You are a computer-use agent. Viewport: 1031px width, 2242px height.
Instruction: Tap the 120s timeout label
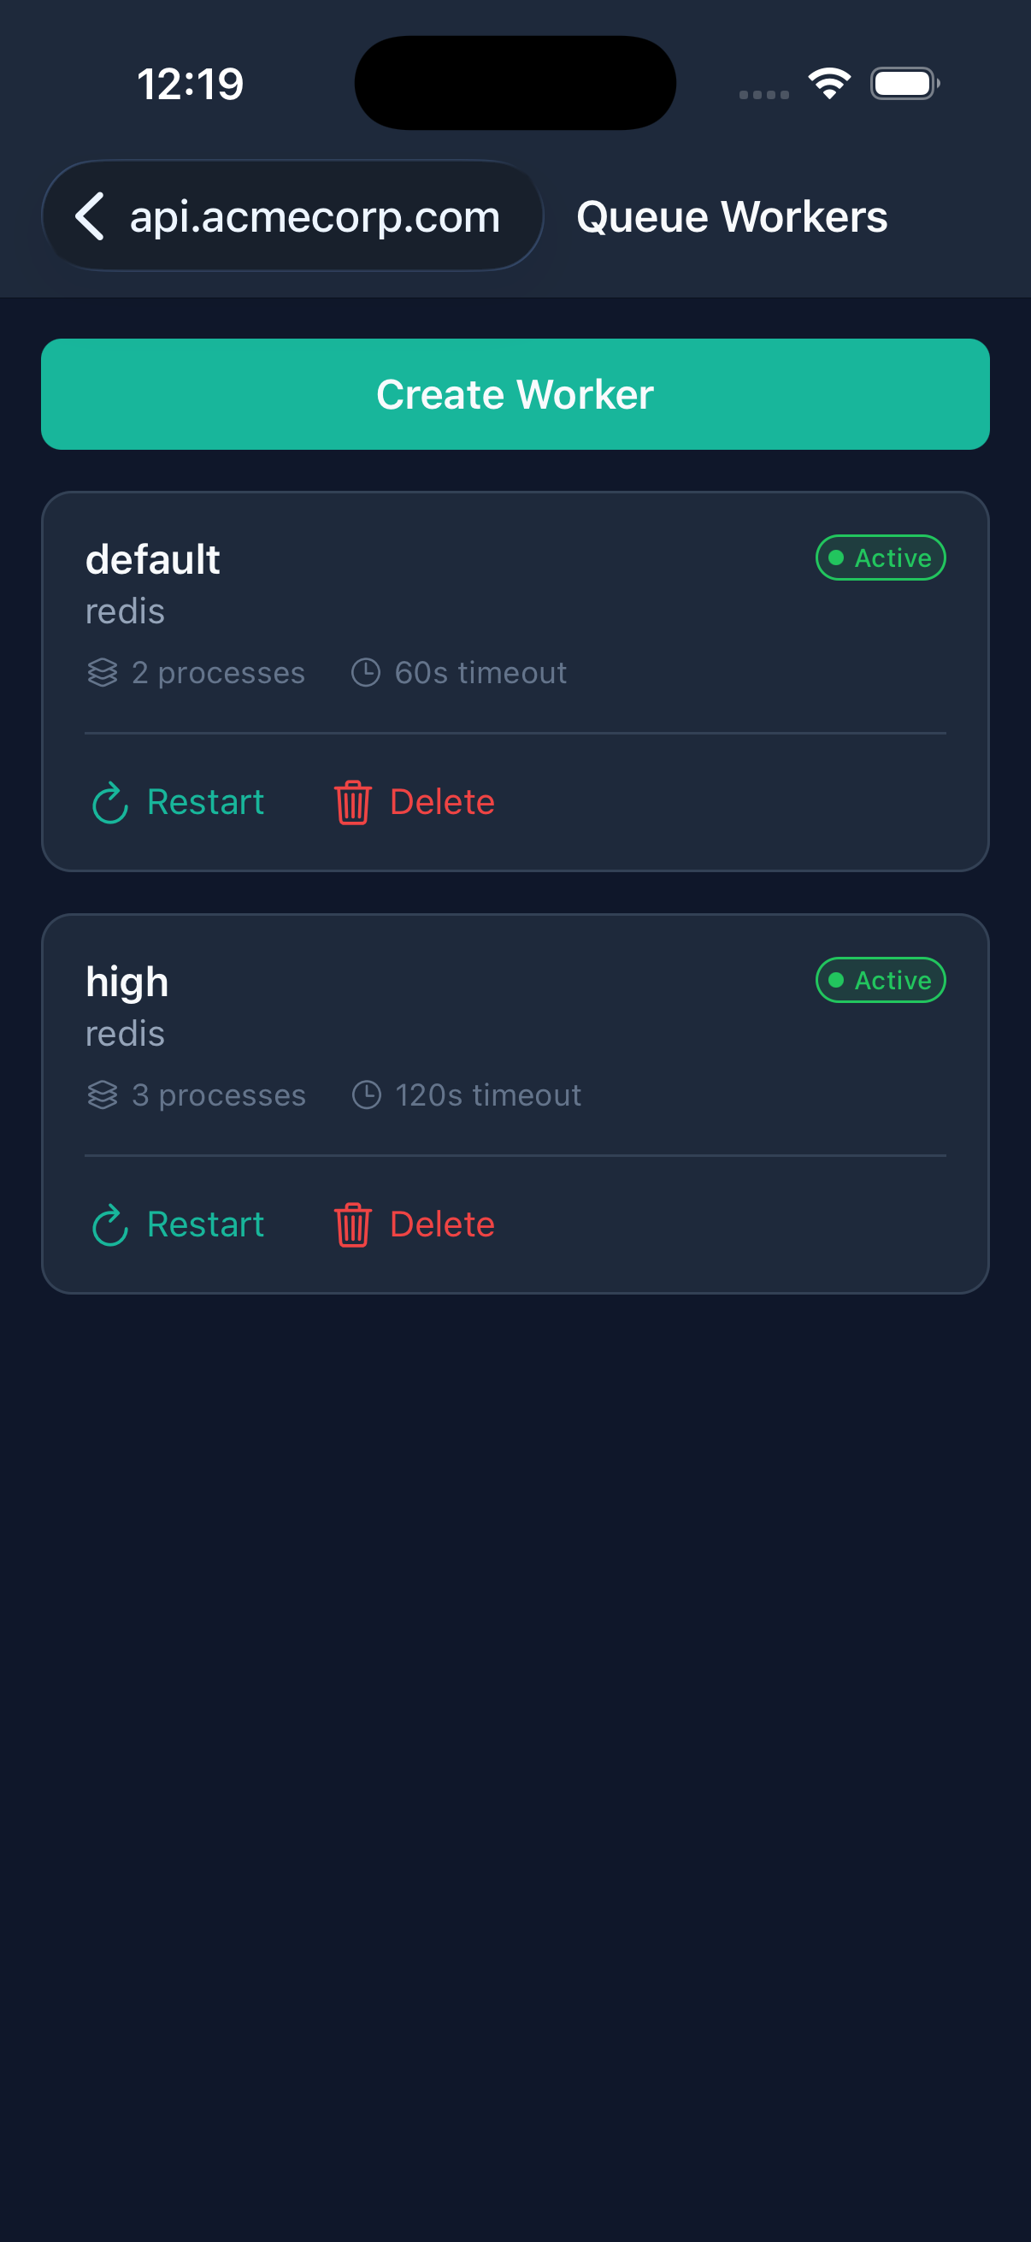(488, 1094)
